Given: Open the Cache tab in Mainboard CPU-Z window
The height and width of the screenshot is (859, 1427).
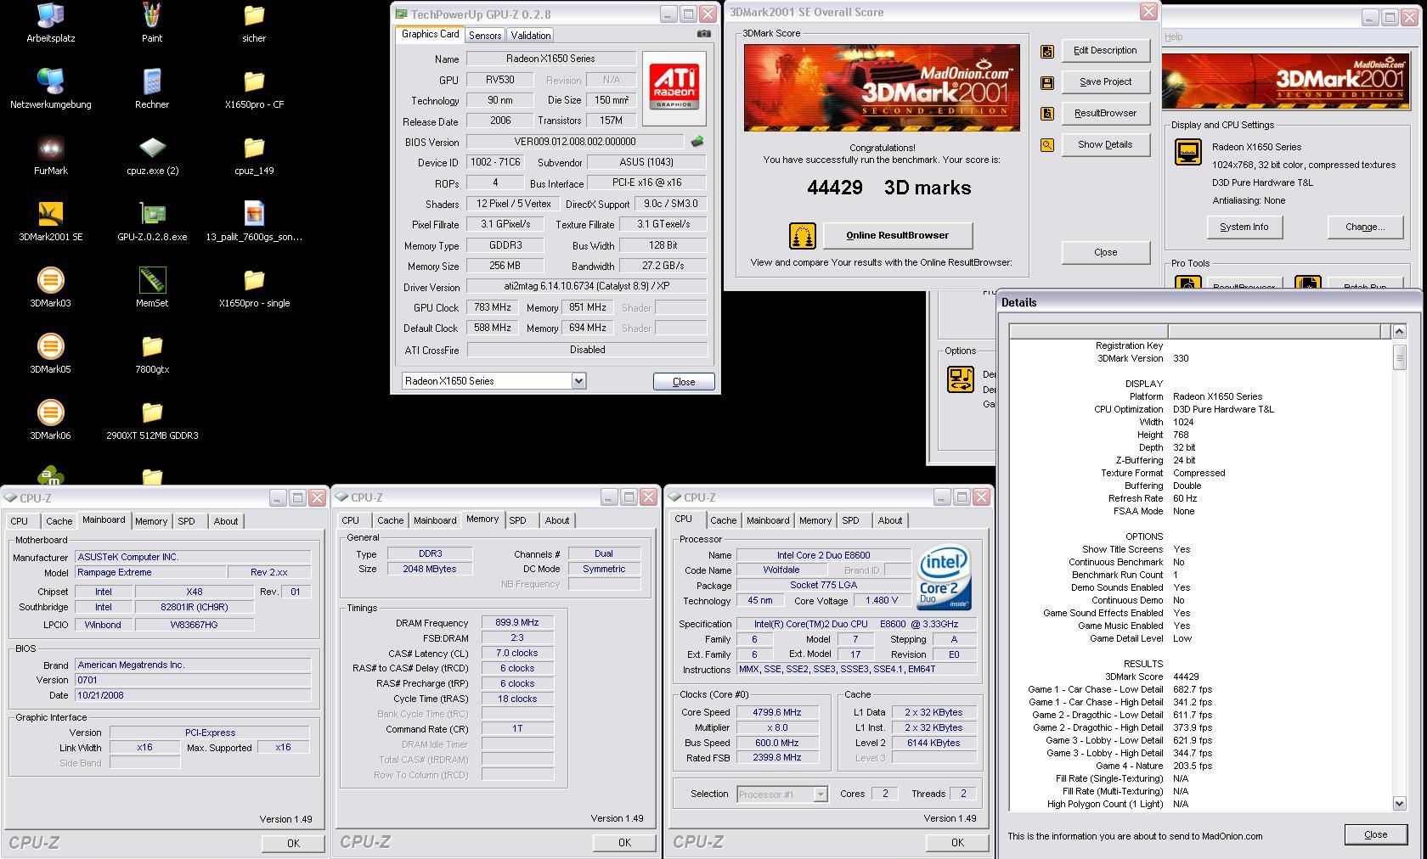Looking at the screenshot, I should [59, 521].
